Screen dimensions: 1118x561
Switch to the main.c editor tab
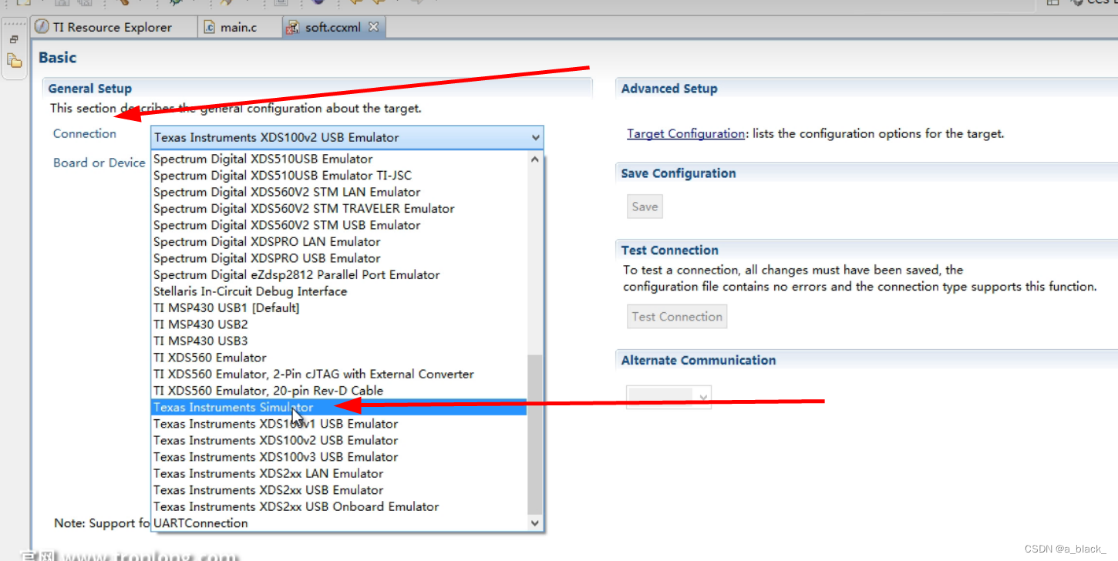coord(231,27)
